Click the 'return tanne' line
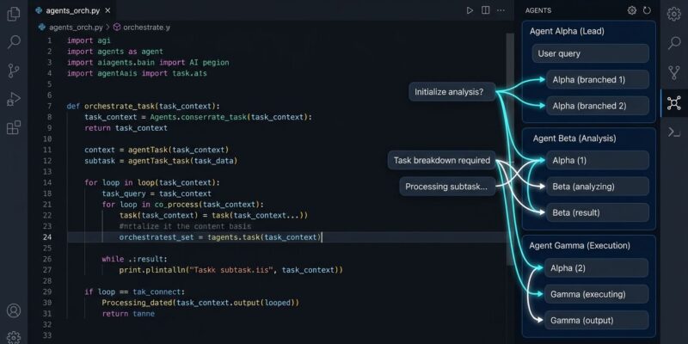The width and height of the screenshot is (688, 344). [128, 314]
